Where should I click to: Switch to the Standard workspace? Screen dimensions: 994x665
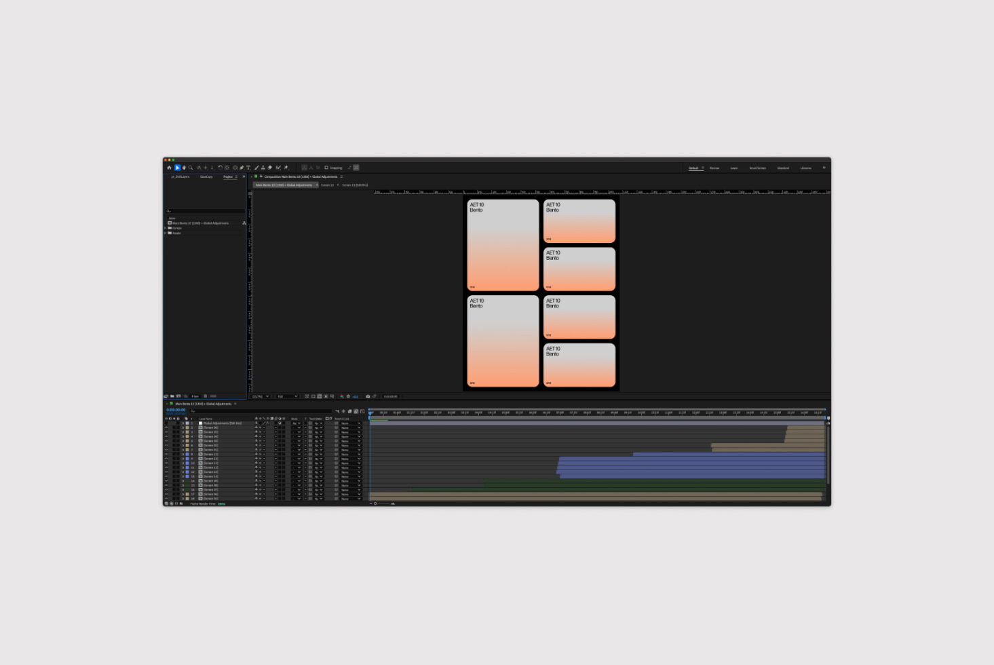pyautogui.click(x=783, y=168)
